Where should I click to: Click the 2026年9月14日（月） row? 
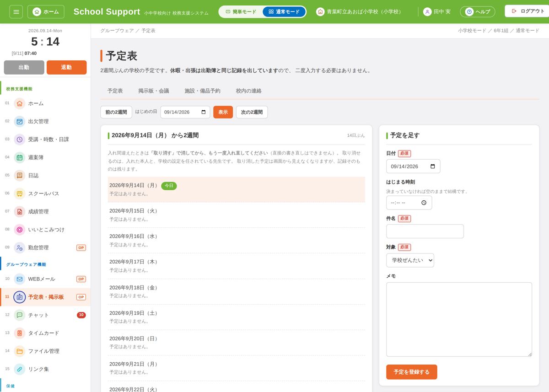237,189
